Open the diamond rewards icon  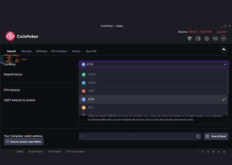pos(189,39)
